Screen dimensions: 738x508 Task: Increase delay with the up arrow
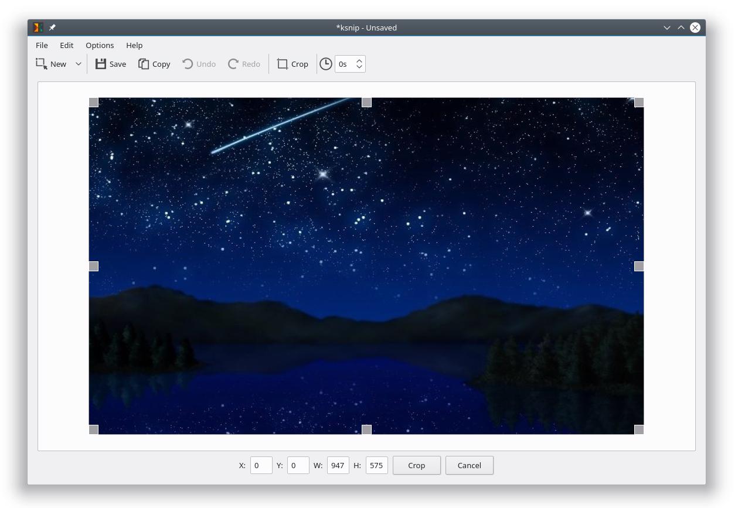[x=359, y=60]
